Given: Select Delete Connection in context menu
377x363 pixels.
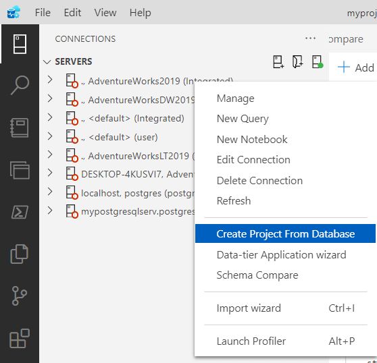Looking at the screenshot, I should pos(285,181).
